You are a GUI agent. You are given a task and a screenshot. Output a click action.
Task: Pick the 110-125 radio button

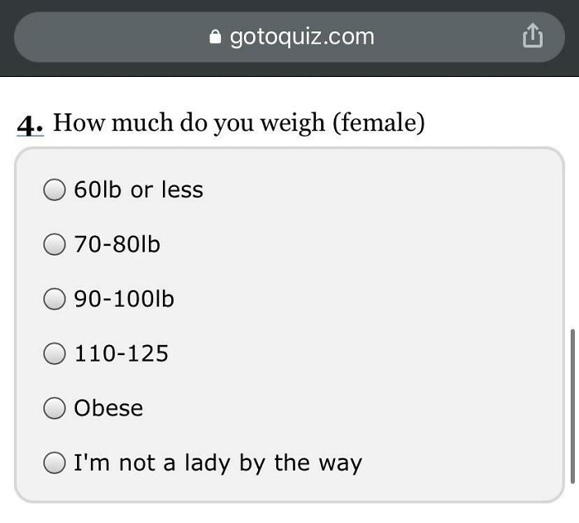point(55,354)
